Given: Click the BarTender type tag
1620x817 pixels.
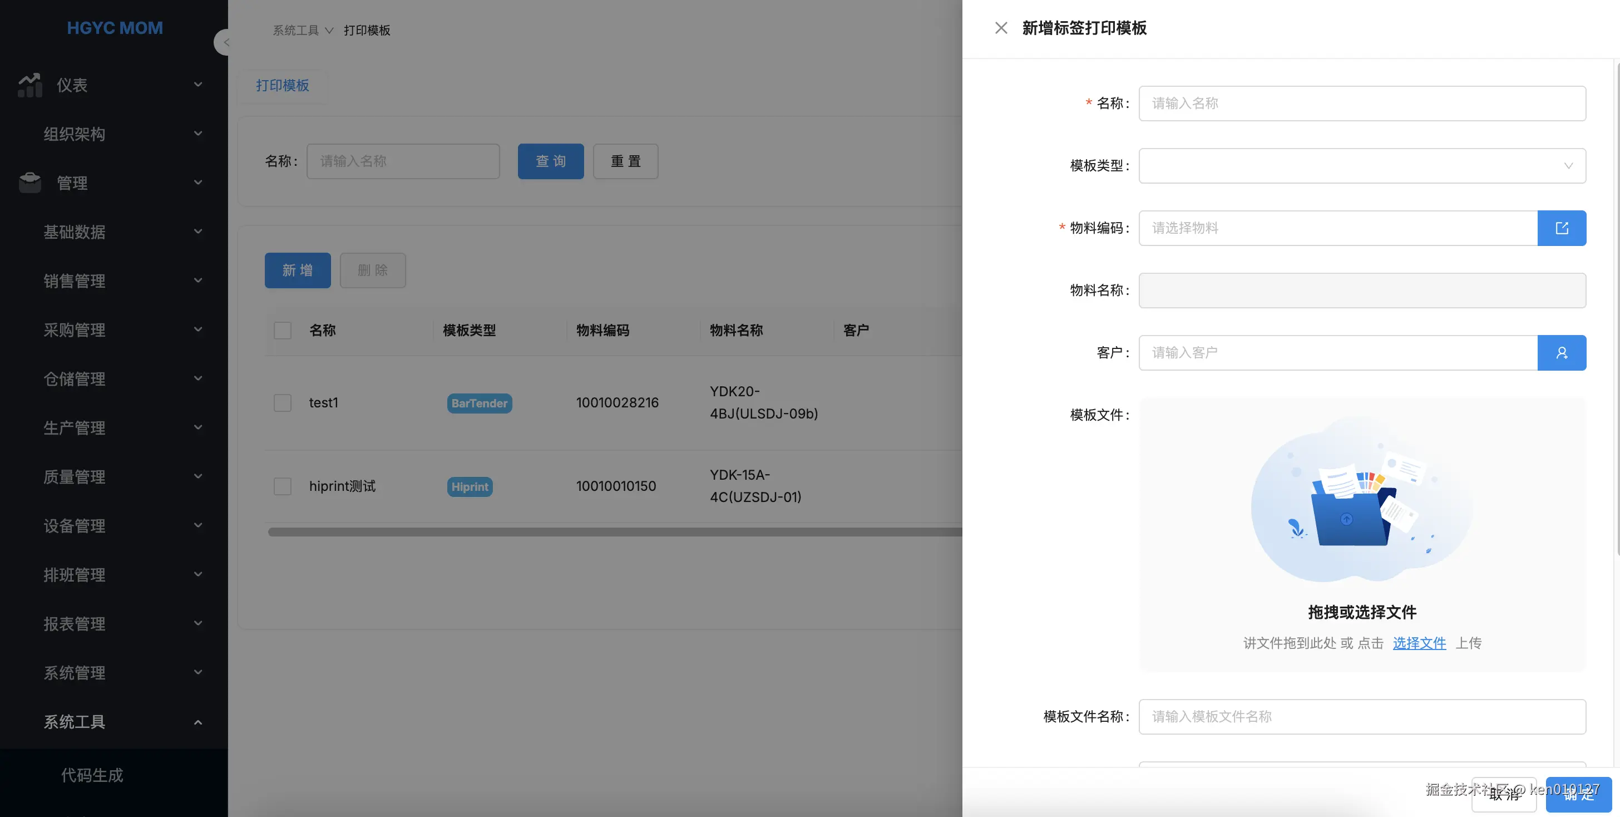Looking at the screenshot, I should (479, 403).
